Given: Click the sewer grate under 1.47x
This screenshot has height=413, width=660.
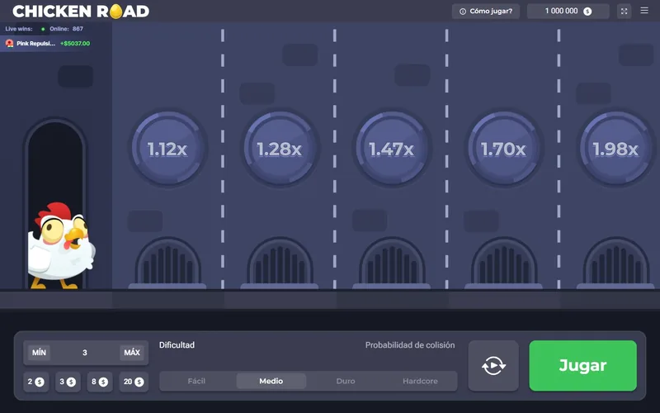Looking at the screenshot, I should [391, 263].
